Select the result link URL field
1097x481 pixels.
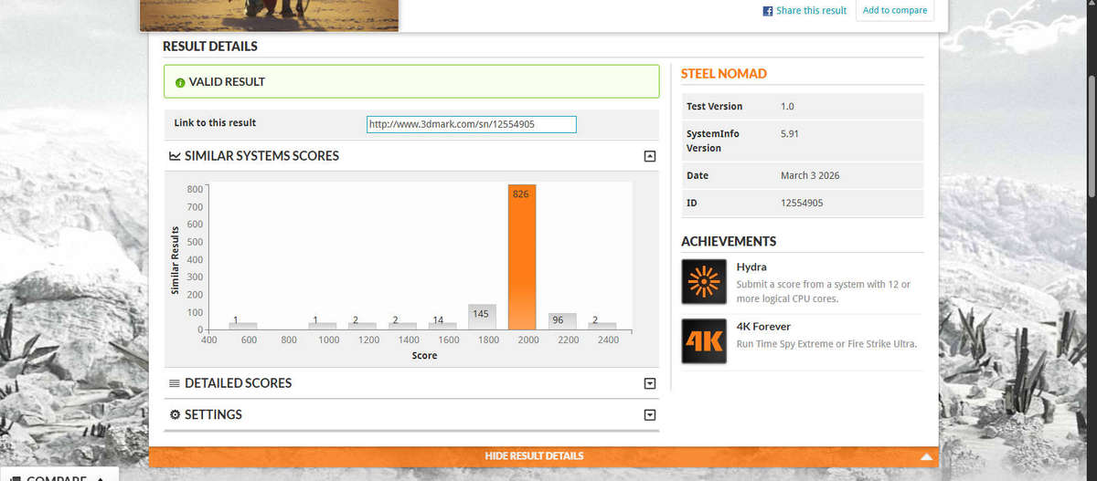coord(472,124)
